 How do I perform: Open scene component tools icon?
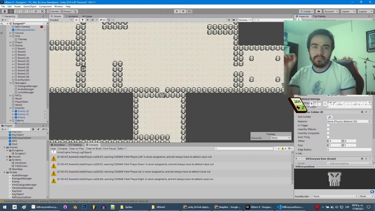[229, 20]
